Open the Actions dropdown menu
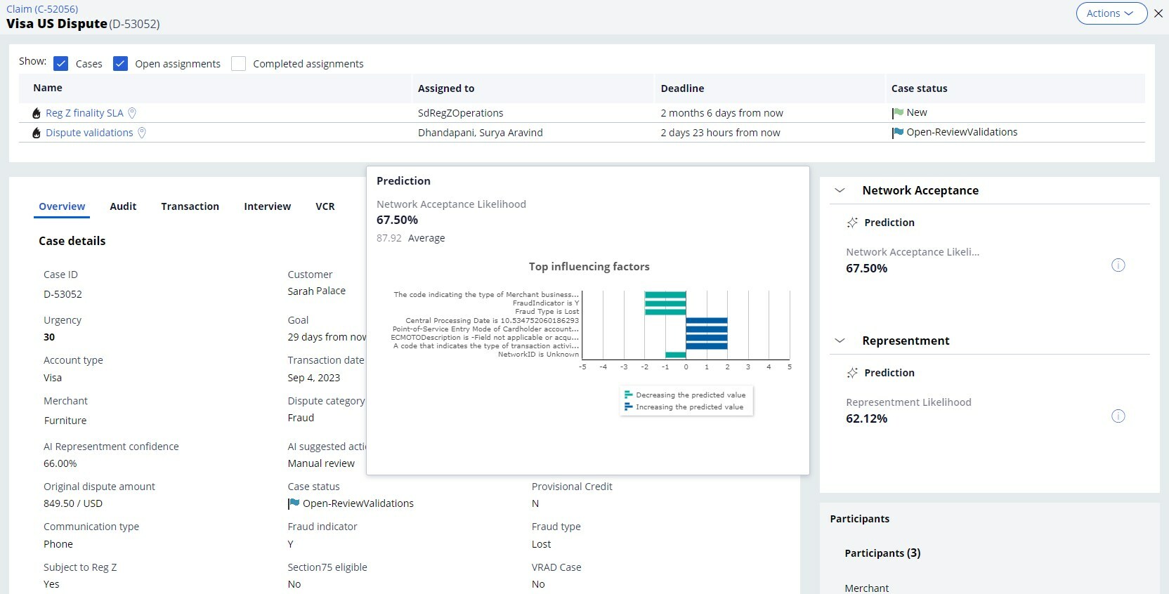Screen dimensions: 1169x594 click(x=1111, y=13)
